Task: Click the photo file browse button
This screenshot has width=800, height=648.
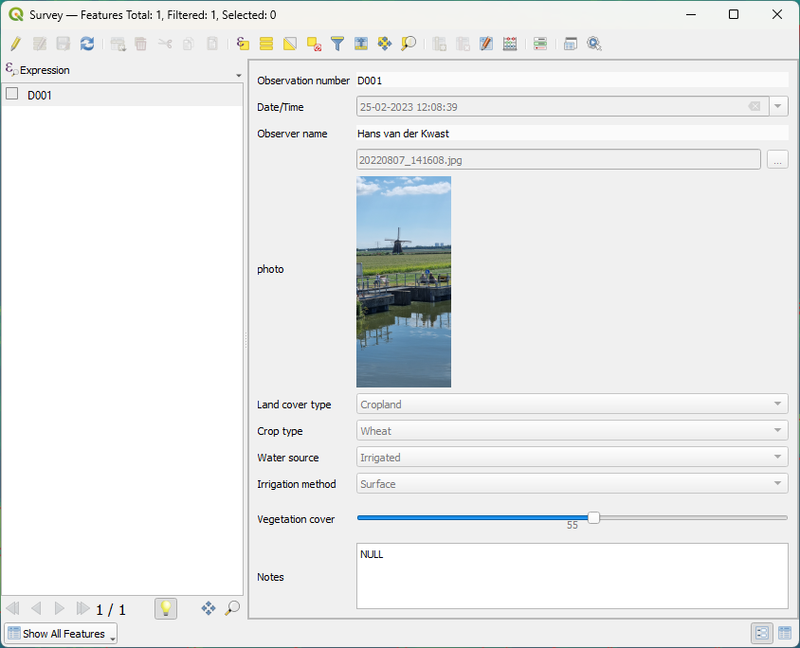Action: pos(777,160)
